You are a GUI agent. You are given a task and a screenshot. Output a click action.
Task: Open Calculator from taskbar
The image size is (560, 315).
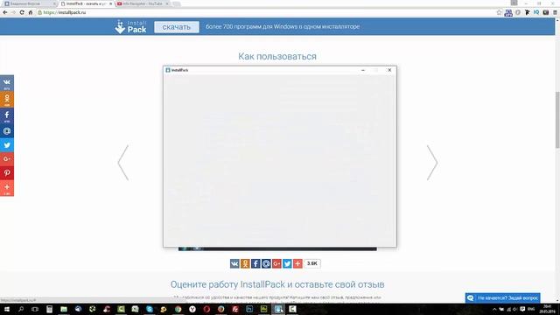[x=49, y=309]
